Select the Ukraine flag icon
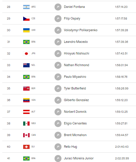 pyautogui.click(x=26, y=30)
